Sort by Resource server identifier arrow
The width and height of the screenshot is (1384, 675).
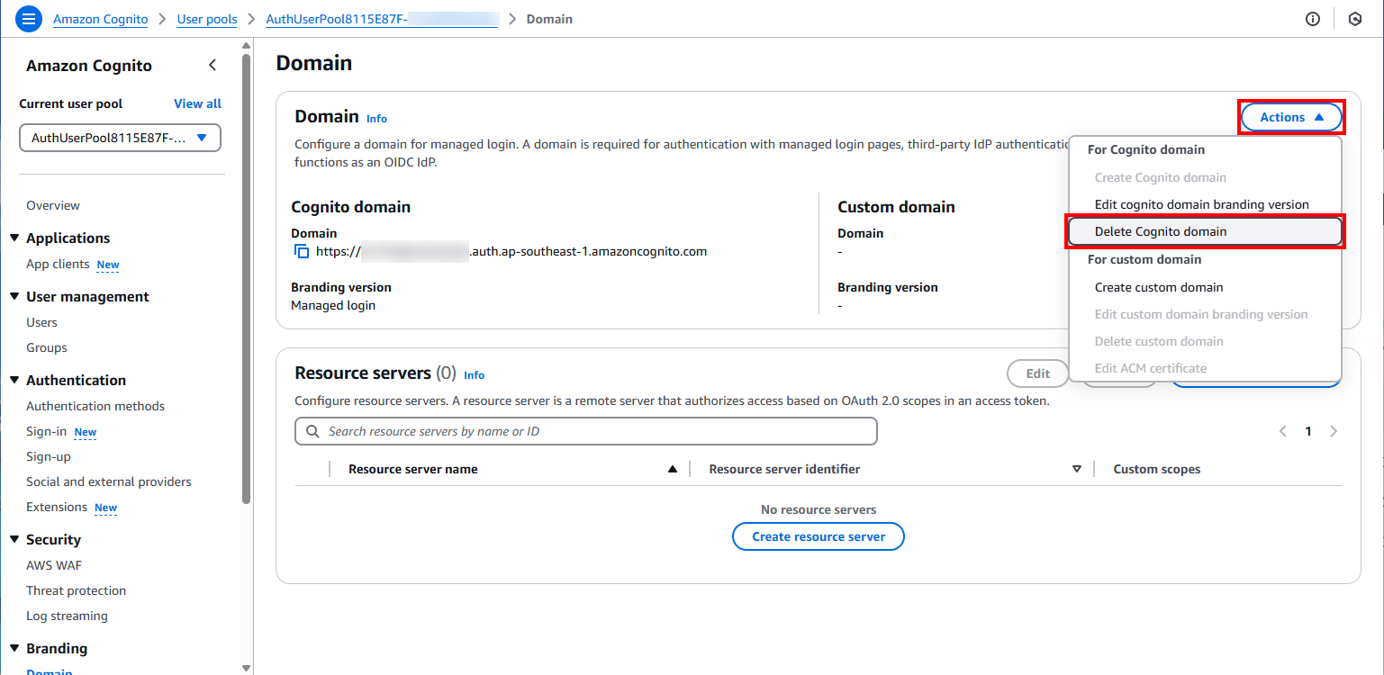point(1076,469)
